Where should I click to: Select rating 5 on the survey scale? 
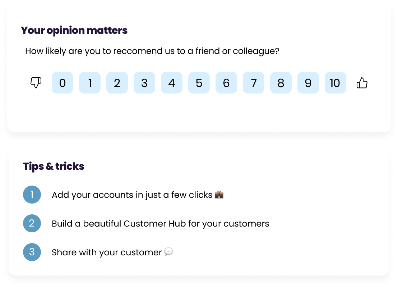199,83
